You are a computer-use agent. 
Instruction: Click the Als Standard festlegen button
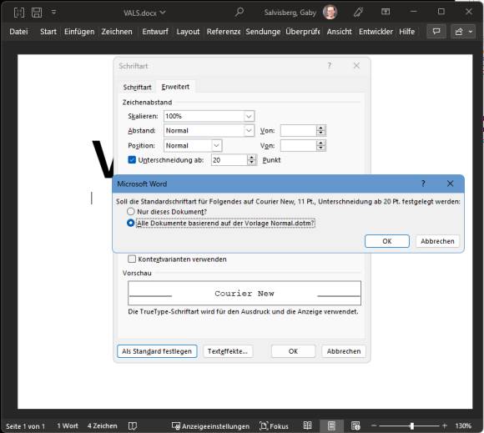[157, 351]
